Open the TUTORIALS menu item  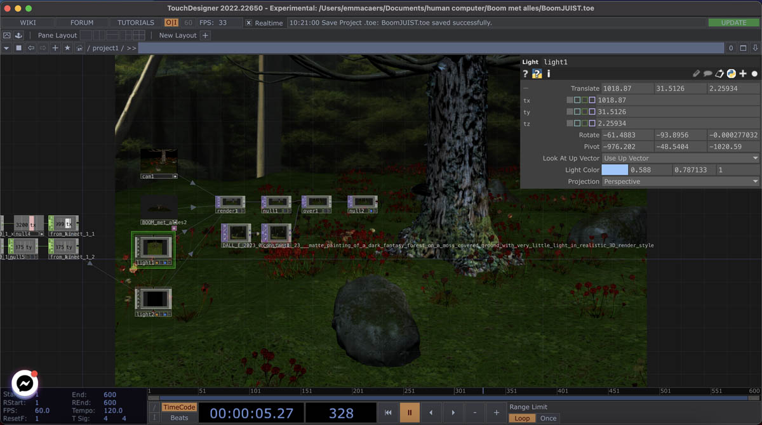tap(136, 23)
